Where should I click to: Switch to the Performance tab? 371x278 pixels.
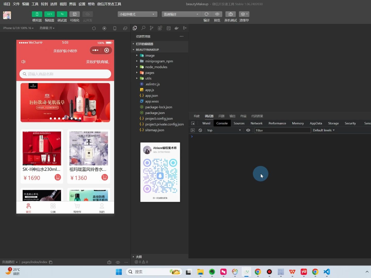(x=277, y=123)
